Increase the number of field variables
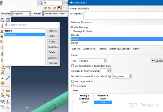Viewport: 163px width, 112px height. [110, 70]
